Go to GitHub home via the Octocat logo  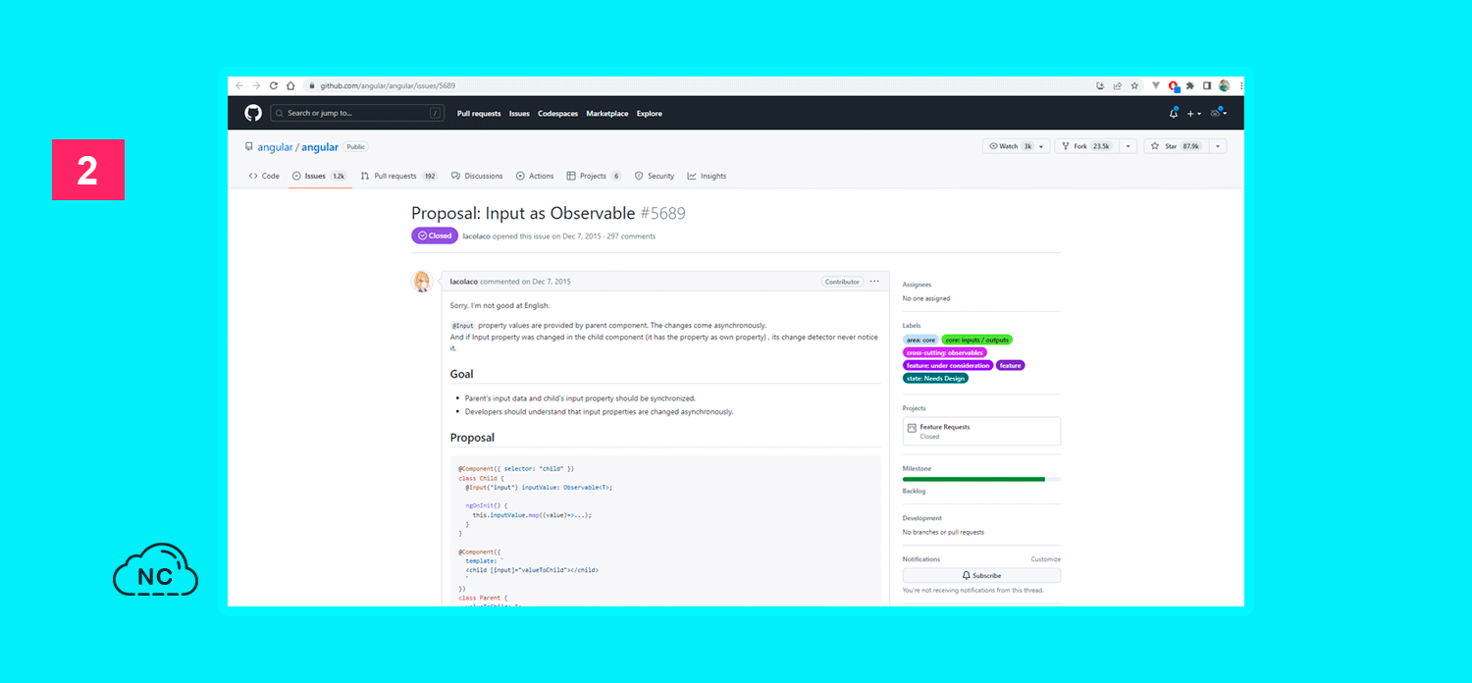coord(253,113)
